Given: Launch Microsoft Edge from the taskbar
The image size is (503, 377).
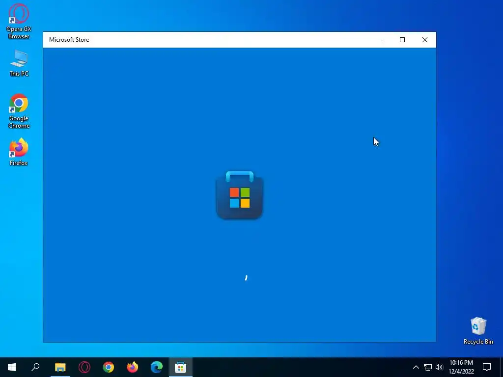Looking at the screenshot, I should tap(157, 367).
